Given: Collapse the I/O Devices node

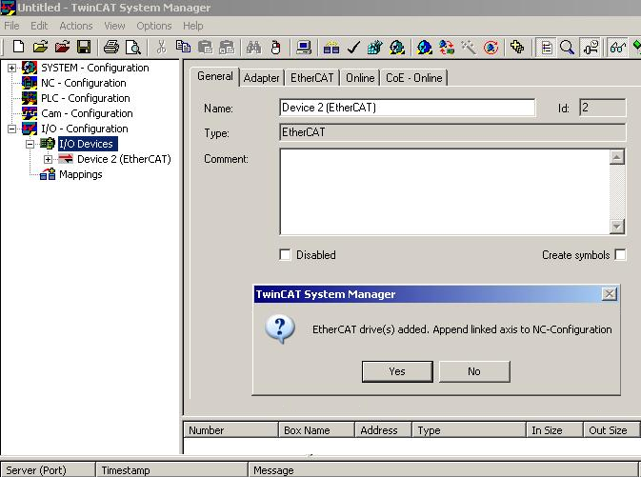Looking at the screenshot, I should point(30,144).
